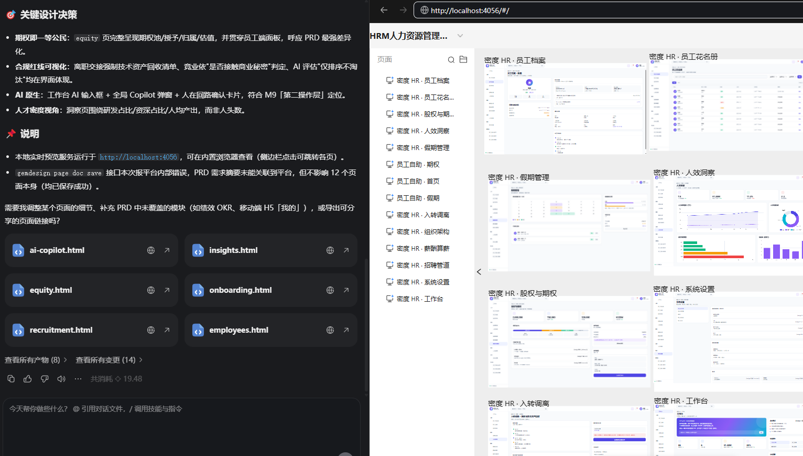Open onboarding.html file card
Image resolution: width=803 pixels, height=456 pixels.
[x=271, y=290]
